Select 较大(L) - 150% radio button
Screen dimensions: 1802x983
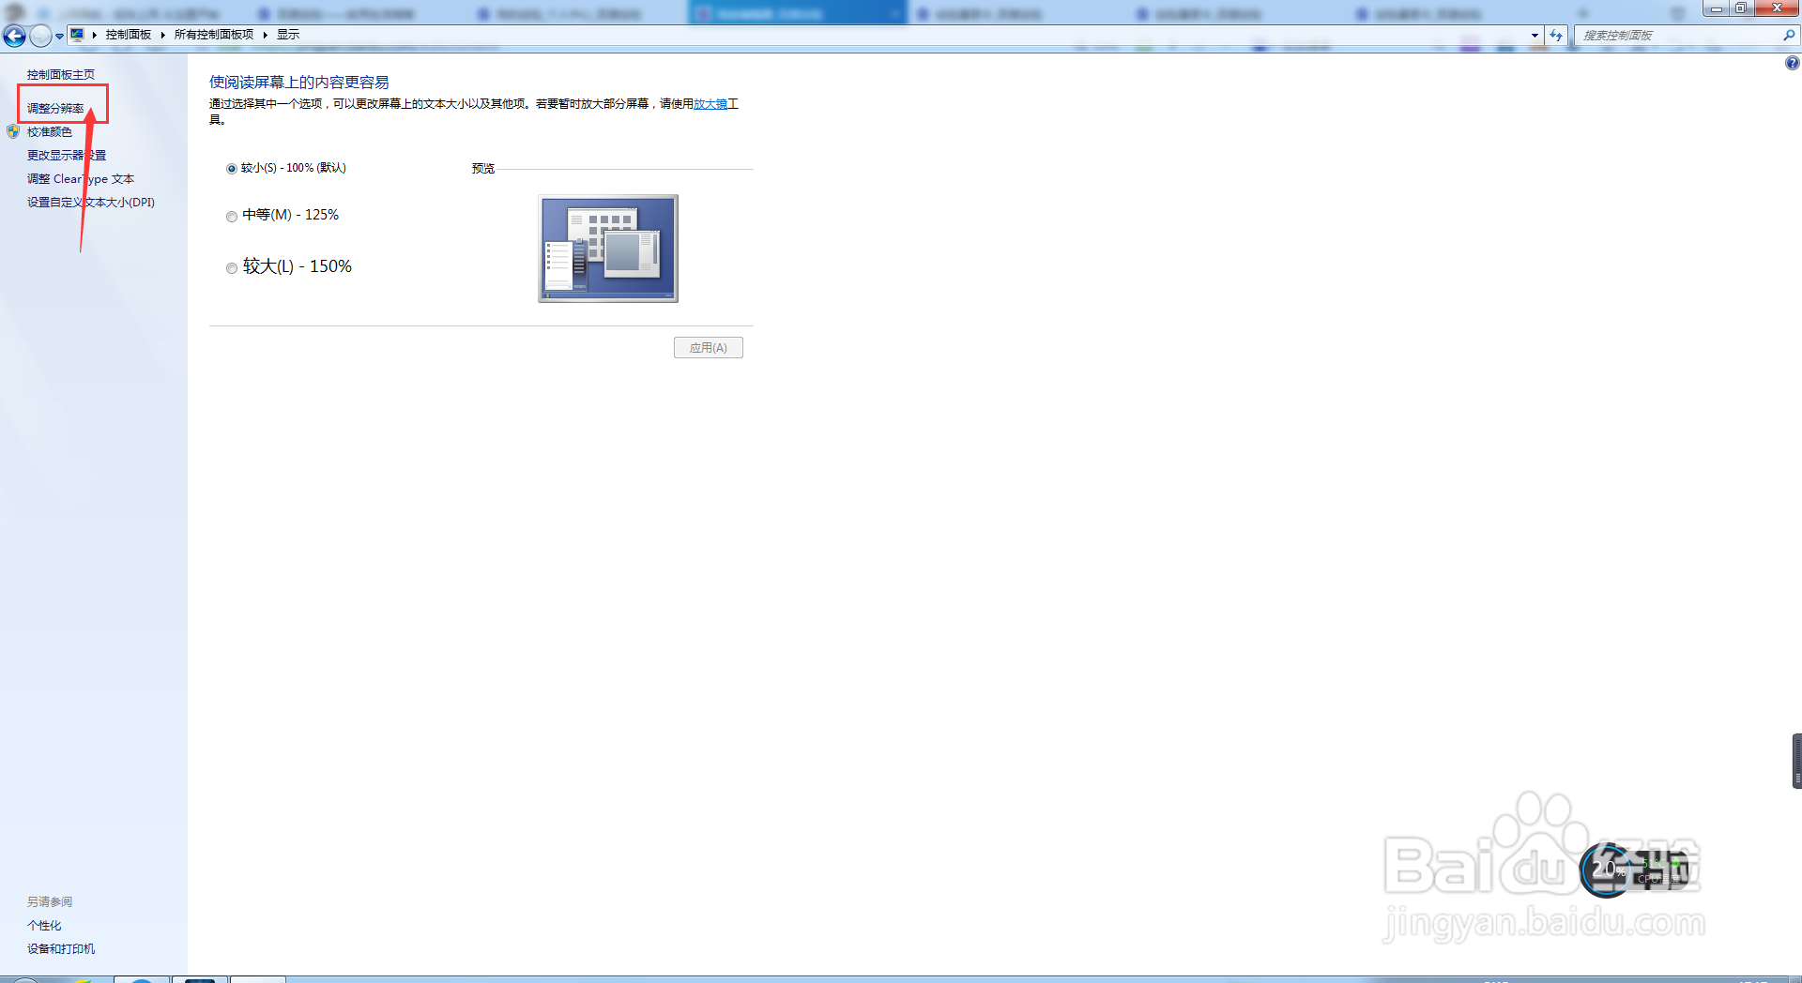[x=232, y=268]
